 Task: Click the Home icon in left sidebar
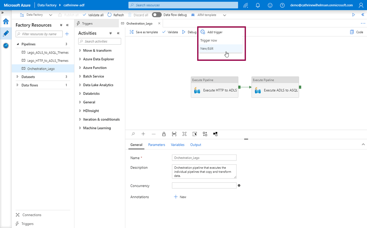click(6, 21)
